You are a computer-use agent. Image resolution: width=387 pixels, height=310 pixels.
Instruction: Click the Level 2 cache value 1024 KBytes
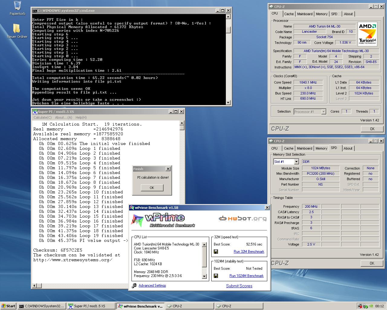pos(364,93)
